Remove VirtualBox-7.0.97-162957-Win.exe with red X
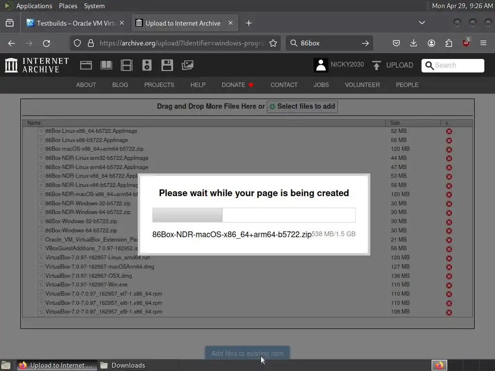Image resolution: width=495 pixels, height=371 pixels. 449,285
